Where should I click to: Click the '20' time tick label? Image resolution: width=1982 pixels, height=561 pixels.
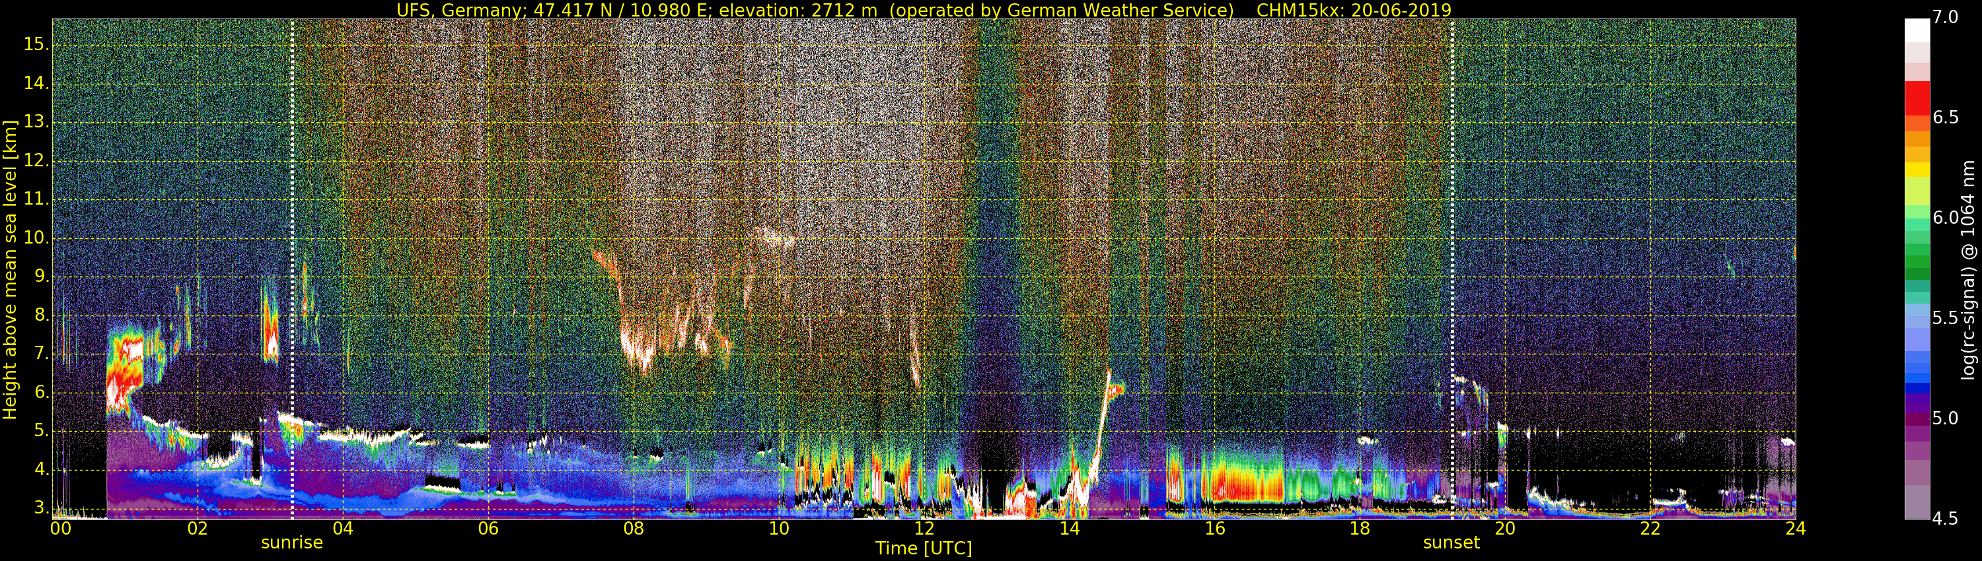point(1505,529)
